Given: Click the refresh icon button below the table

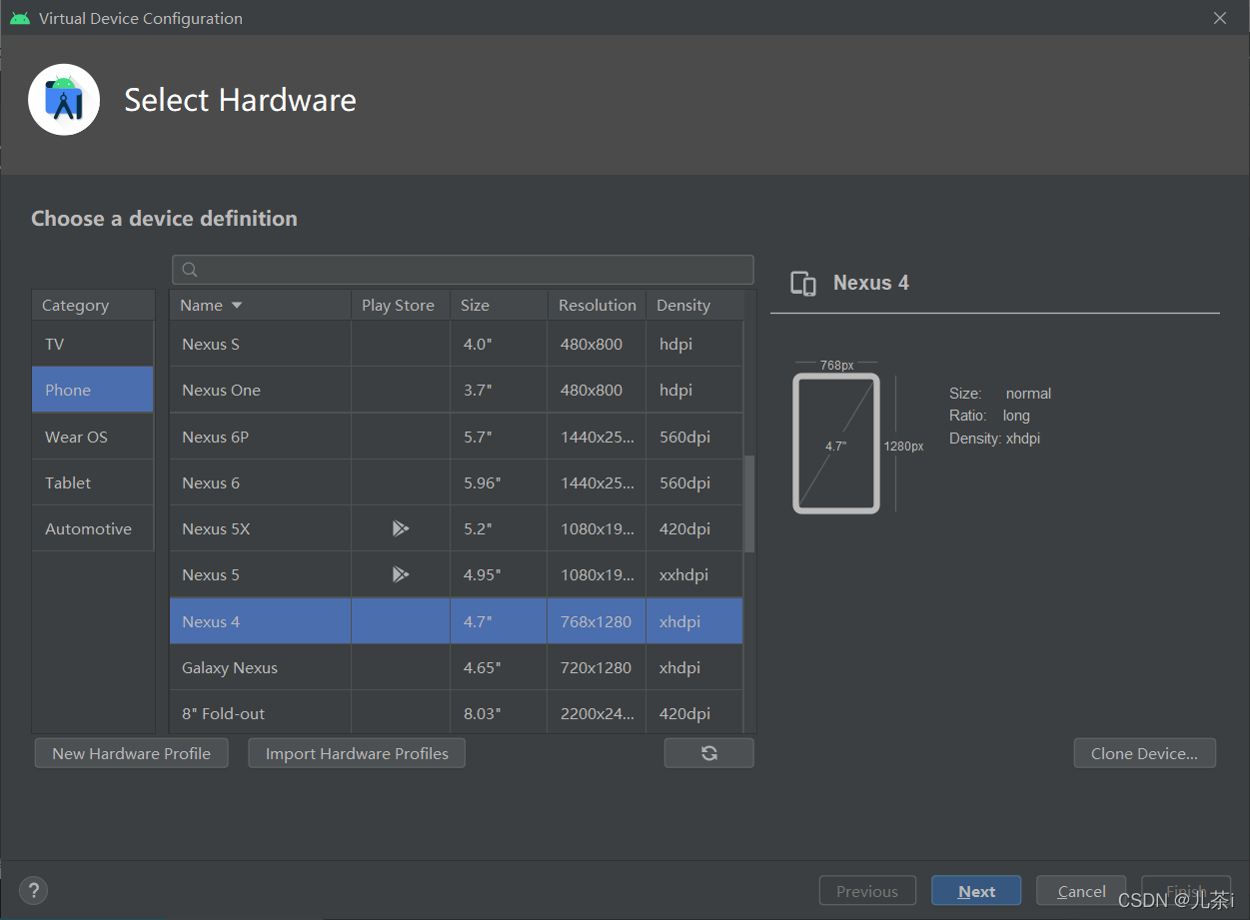Looking at the screenshot, I should point(709,753).
